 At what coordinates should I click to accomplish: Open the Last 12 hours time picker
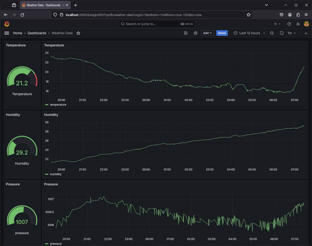[249, 33]
